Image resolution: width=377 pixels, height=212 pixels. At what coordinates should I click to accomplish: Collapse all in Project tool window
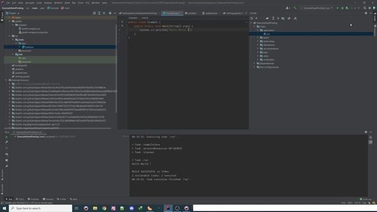click(x=104, y=13)
